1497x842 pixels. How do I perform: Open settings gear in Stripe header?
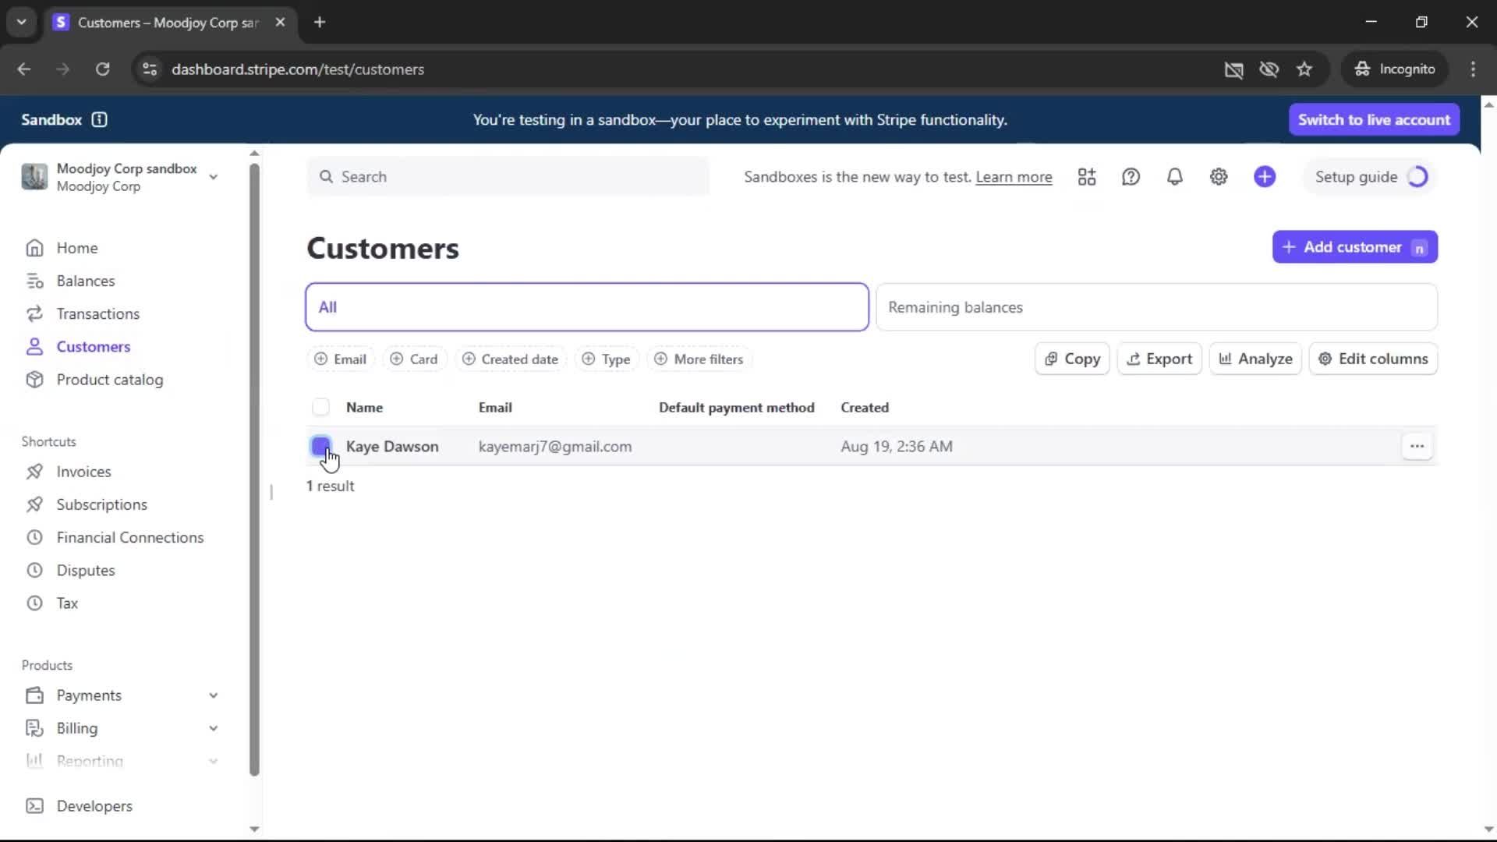click(1219, 177)
